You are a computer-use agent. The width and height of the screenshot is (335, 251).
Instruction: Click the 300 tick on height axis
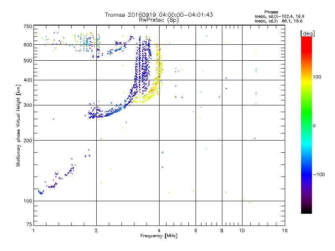point(27,105)
